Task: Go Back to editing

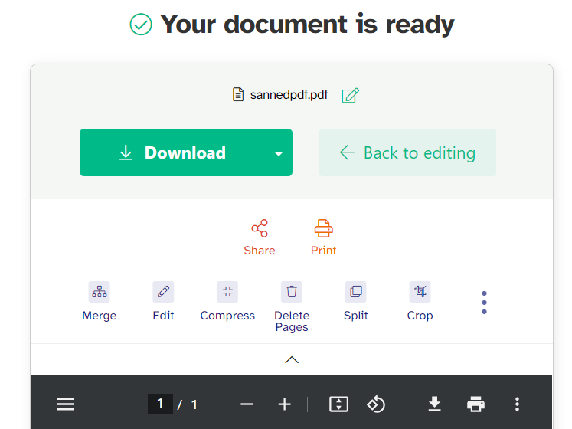Action: pyautogui.click(x=407, y=152)
